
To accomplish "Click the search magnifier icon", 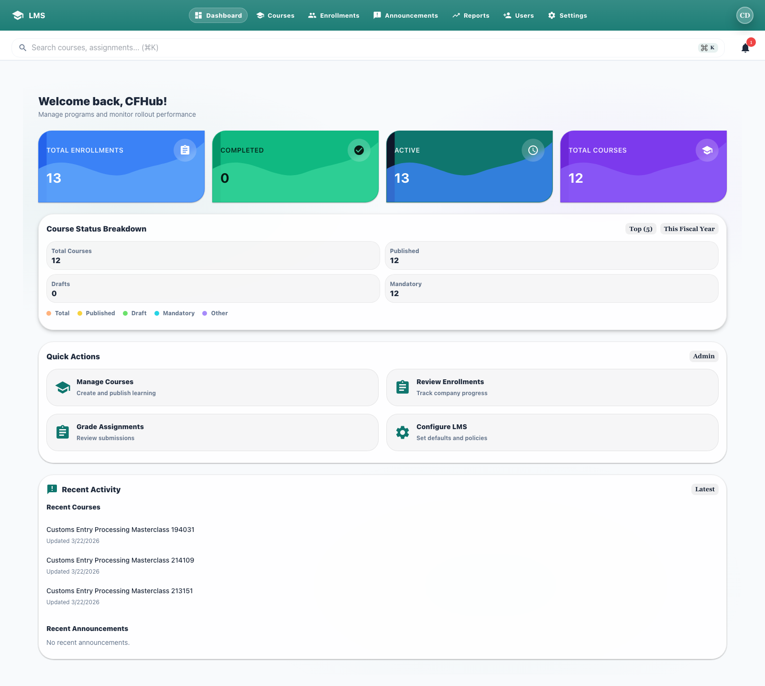I will coord(23,47).
